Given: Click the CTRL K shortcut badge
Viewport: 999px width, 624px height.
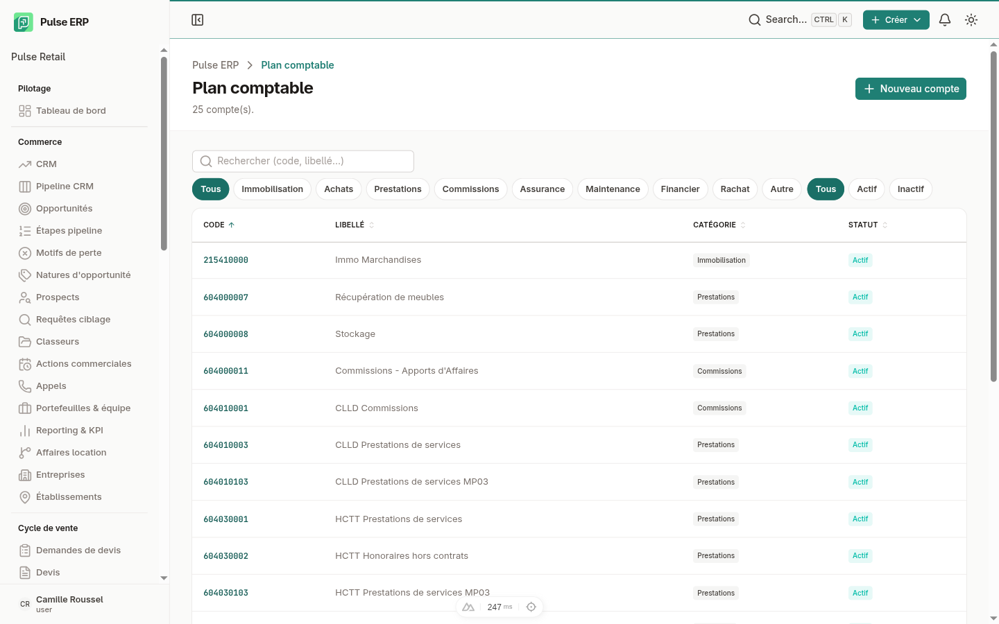Looking at the screenshot, I should [831, 20].
